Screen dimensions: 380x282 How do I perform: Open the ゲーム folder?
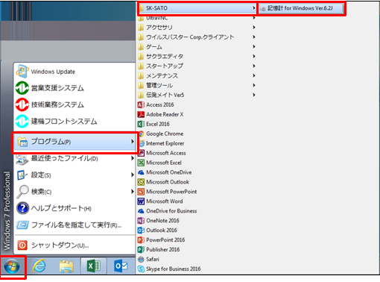[x=196, y=47]
